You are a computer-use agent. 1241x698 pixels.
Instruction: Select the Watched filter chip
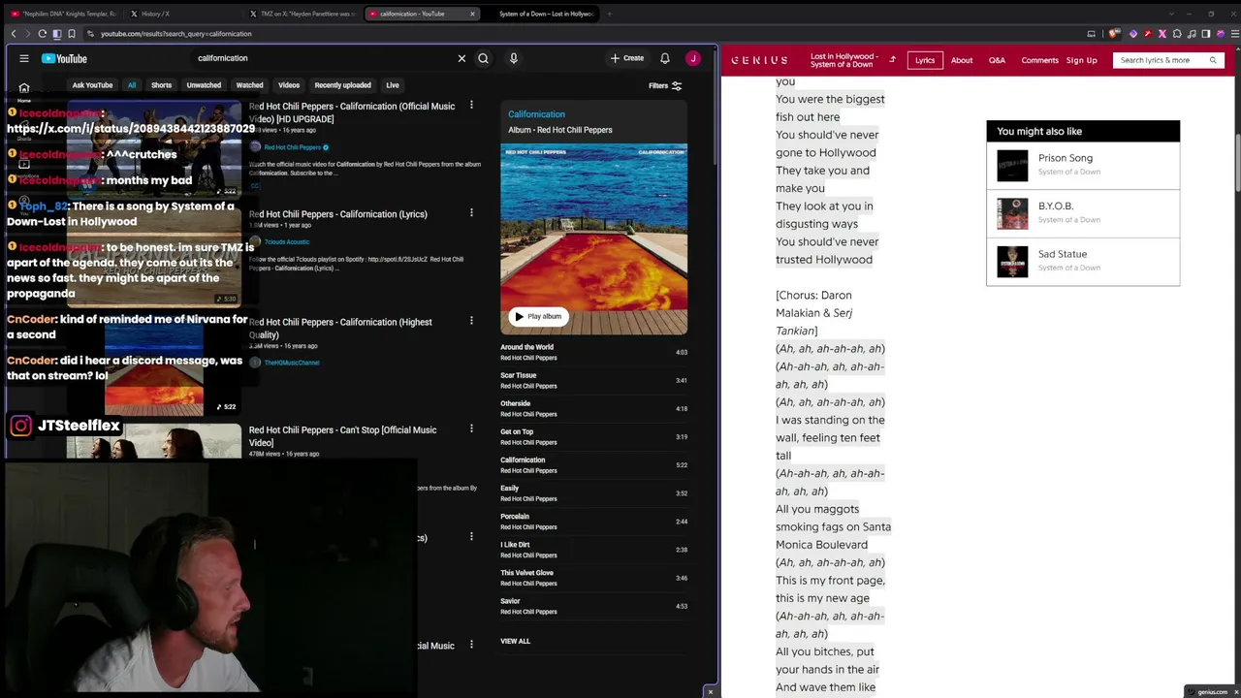point(249,85)
